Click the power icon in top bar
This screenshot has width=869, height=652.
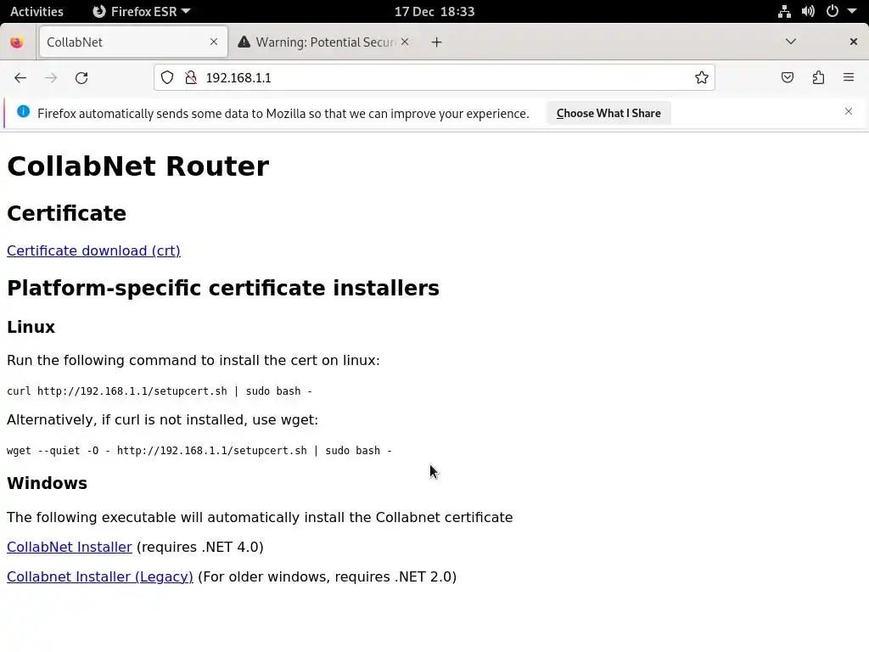tap(833, 11)
